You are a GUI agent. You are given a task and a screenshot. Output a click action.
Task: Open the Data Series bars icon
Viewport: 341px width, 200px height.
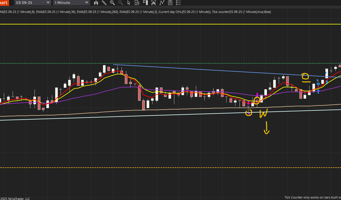pyautogui.click(x=153, y=3)
